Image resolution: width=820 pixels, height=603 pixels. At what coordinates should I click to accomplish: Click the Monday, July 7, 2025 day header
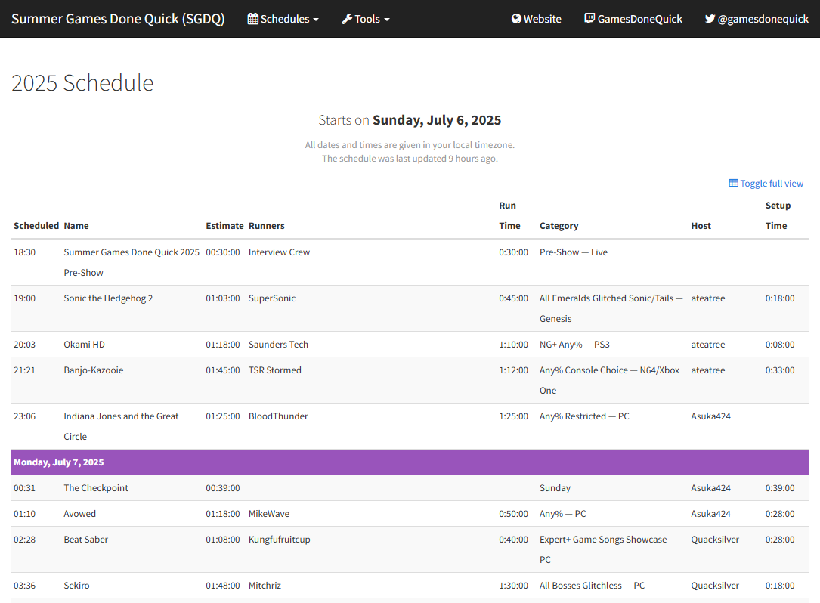click(x=410, y=462)
